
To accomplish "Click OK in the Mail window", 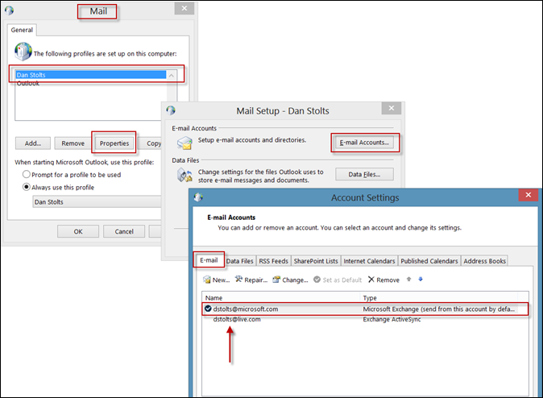I will tap(78, 231).
